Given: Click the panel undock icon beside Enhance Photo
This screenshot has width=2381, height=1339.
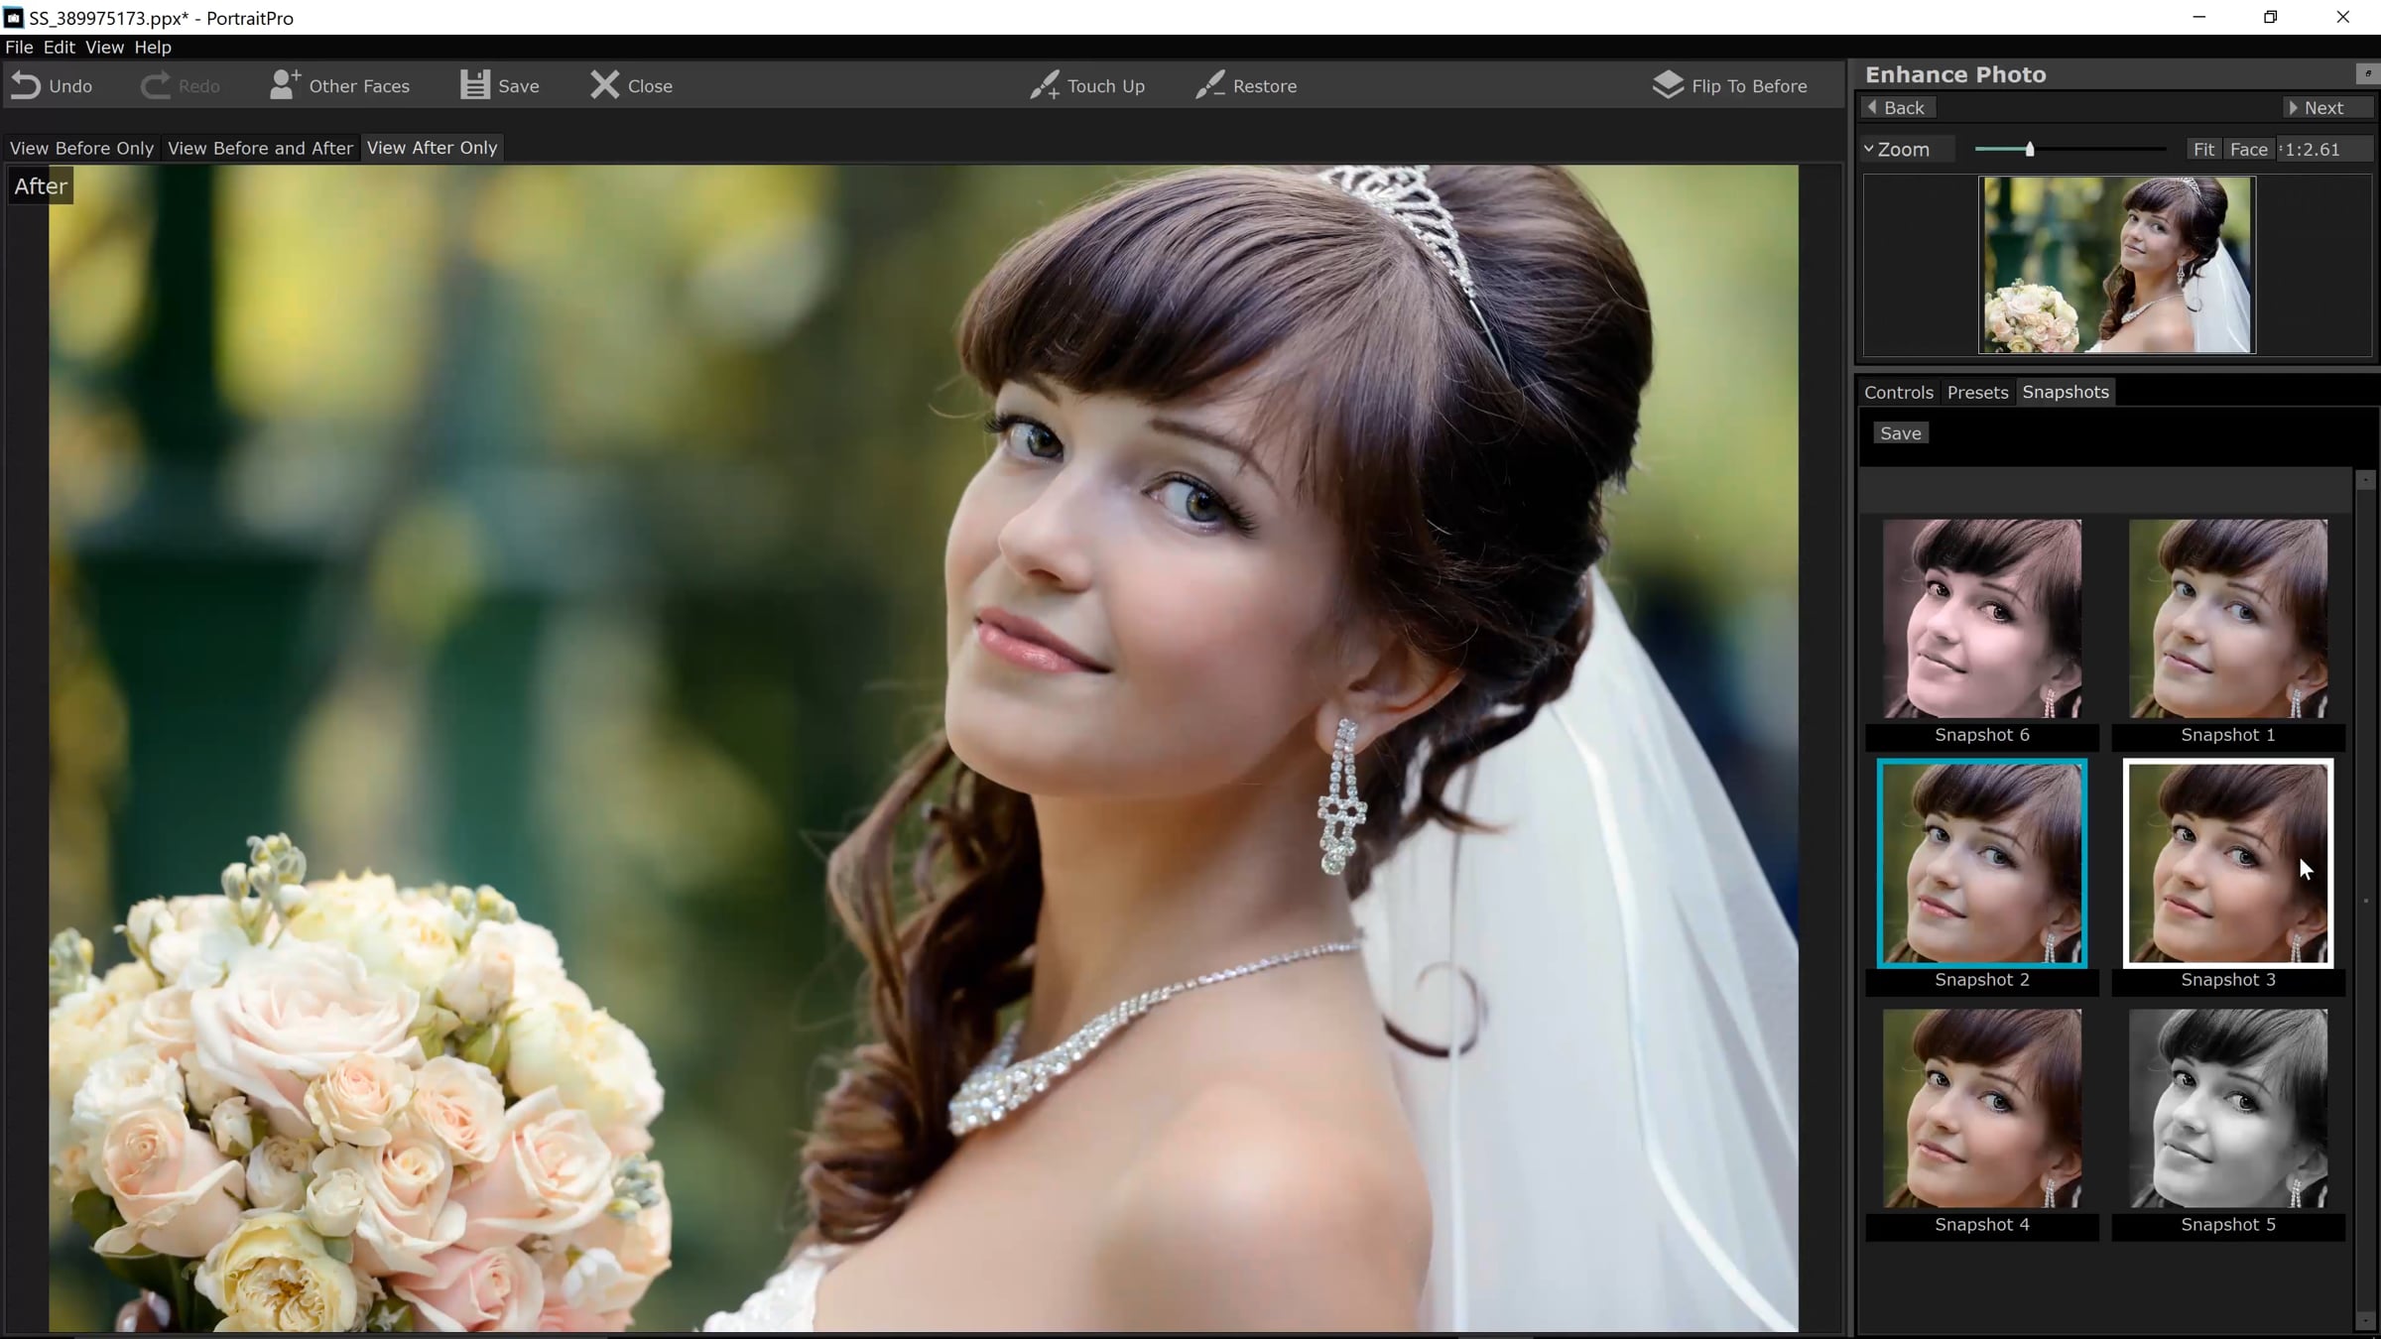Looking at the screenshot, I should (x=2366, y=73).
